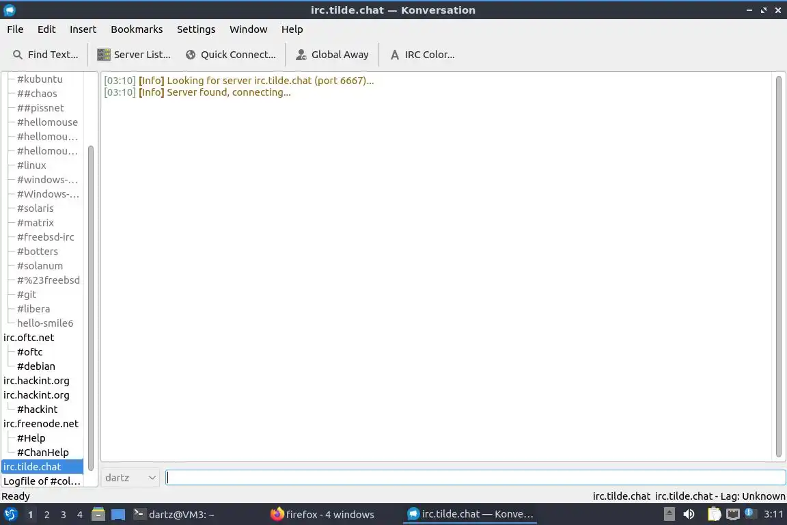Focus the chat message input field
Viewport: 787px width, 525px height.
point(475,477)
